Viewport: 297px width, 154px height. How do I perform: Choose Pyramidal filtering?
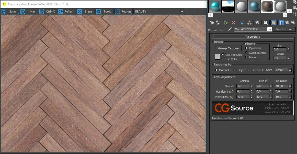253,48
